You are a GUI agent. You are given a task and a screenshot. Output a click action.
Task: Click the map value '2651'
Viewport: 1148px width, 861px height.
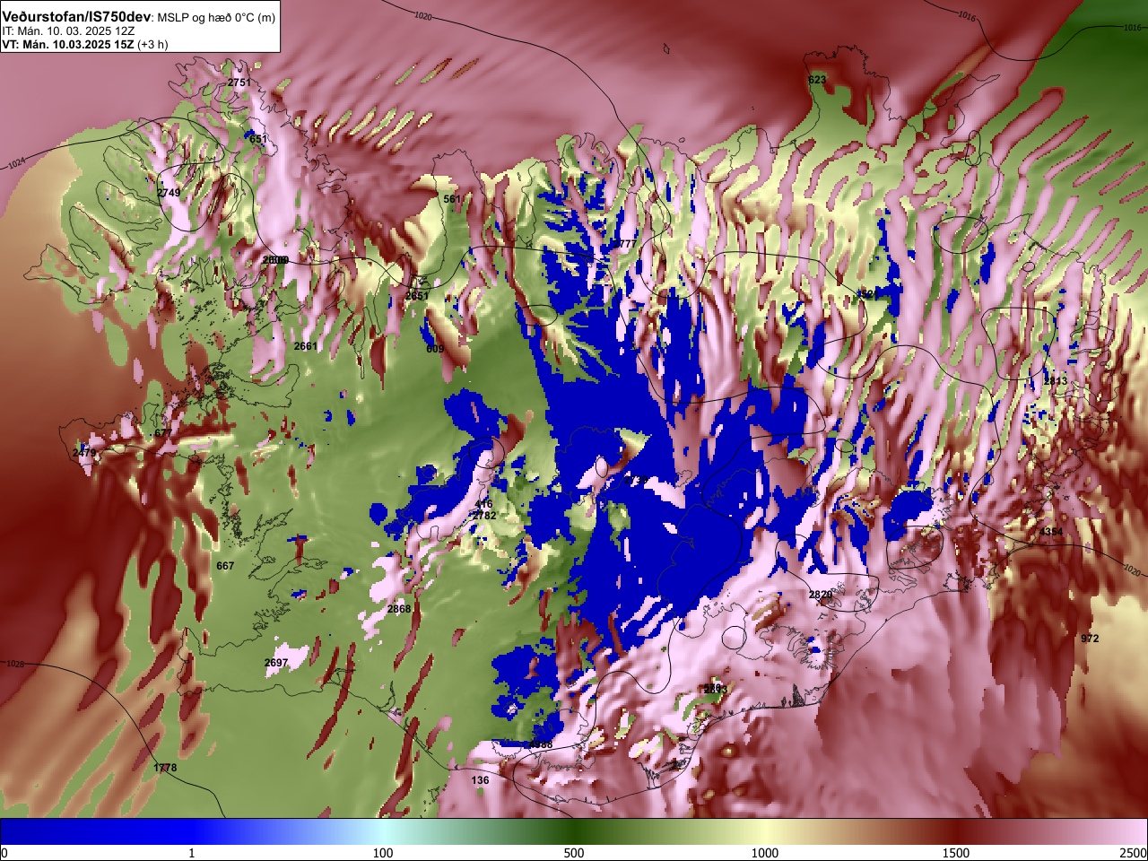click(417, 296)
